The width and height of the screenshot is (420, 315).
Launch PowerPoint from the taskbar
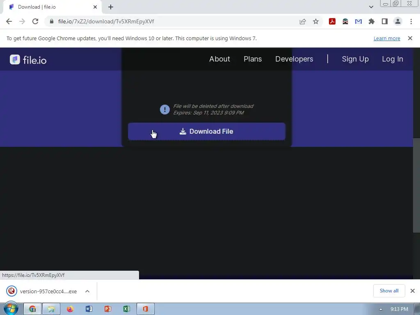[108, 309]
